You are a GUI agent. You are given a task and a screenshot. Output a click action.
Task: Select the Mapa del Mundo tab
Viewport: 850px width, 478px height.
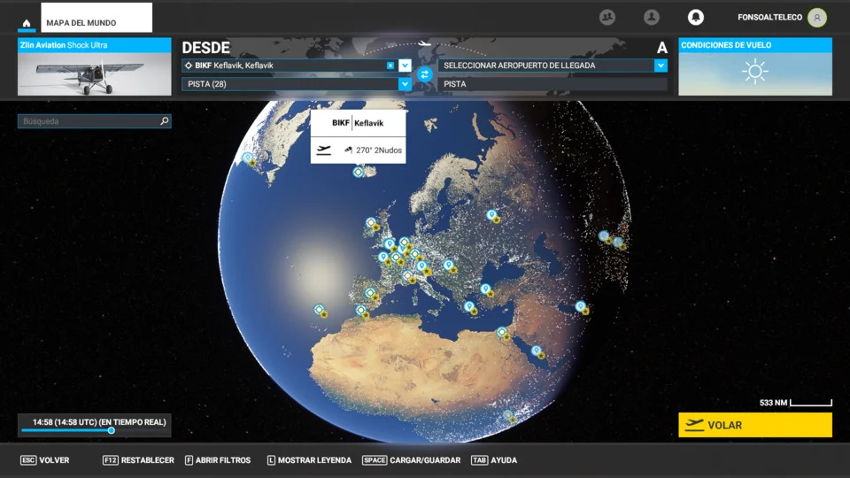click(x=97, y=18)
